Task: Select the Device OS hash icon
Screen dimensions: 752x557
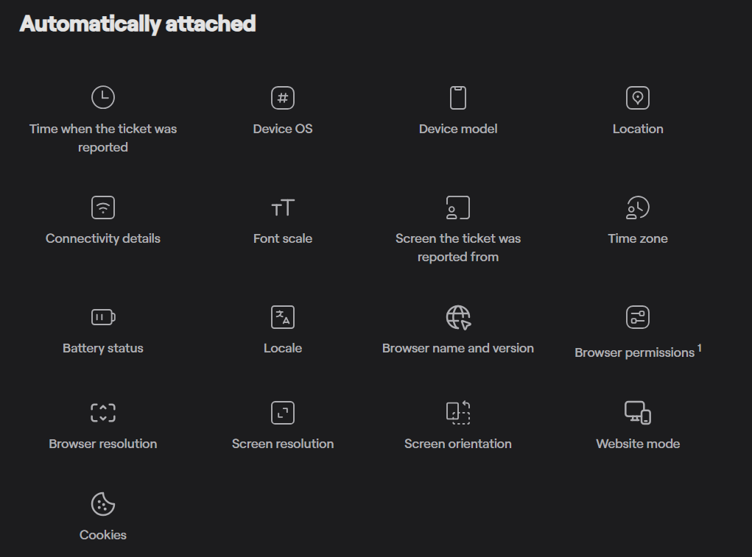Action: [x=283, y=97]
